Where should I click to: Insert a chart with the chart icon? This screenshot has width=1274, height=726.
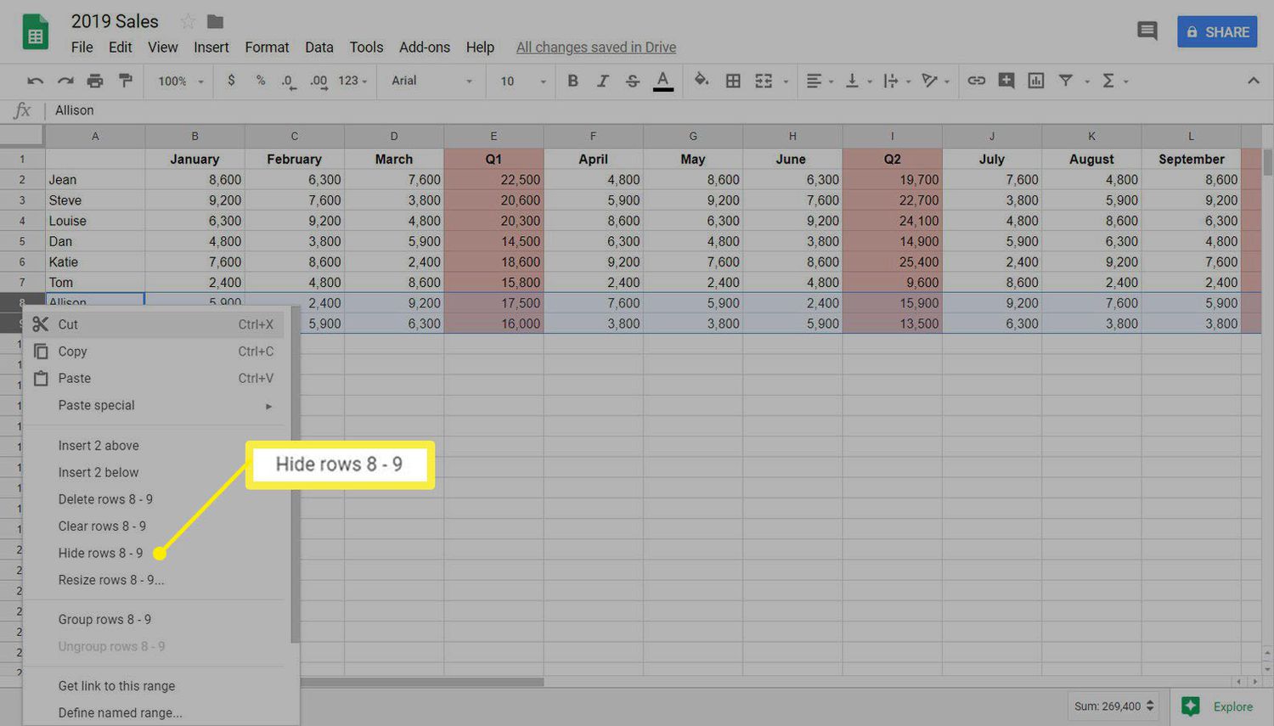point(1035,81)
